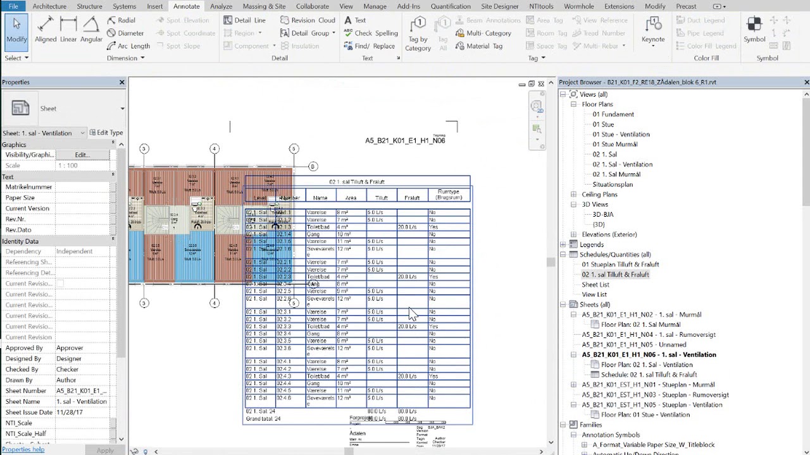Viewport: 810px width, 455px height.
Task: Select the Sheet List schedule
Action: coord(595,285)
